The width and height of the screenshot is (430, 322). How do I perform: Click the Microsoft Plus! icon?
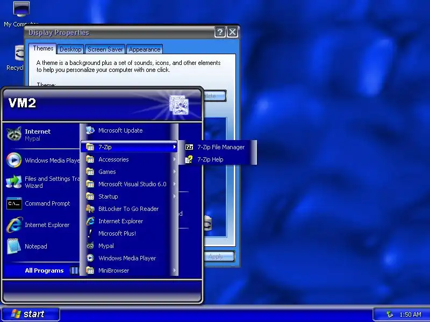pyautogui.click(x=90, y=233)
